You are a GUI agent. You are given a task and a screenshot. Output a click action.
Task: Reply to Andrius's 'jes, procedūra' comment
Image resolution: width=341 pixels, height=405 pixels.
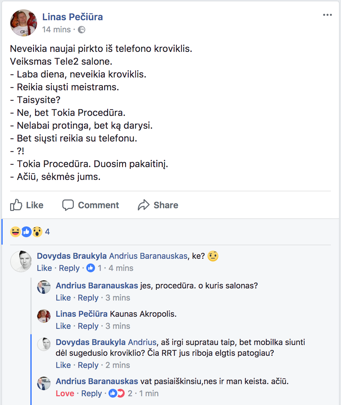(x=88, y=298)
